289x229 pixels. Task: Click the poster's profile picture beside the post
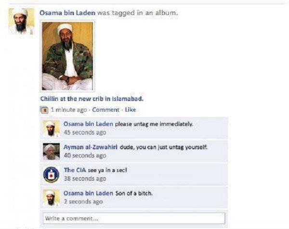(x=22, y=22)
